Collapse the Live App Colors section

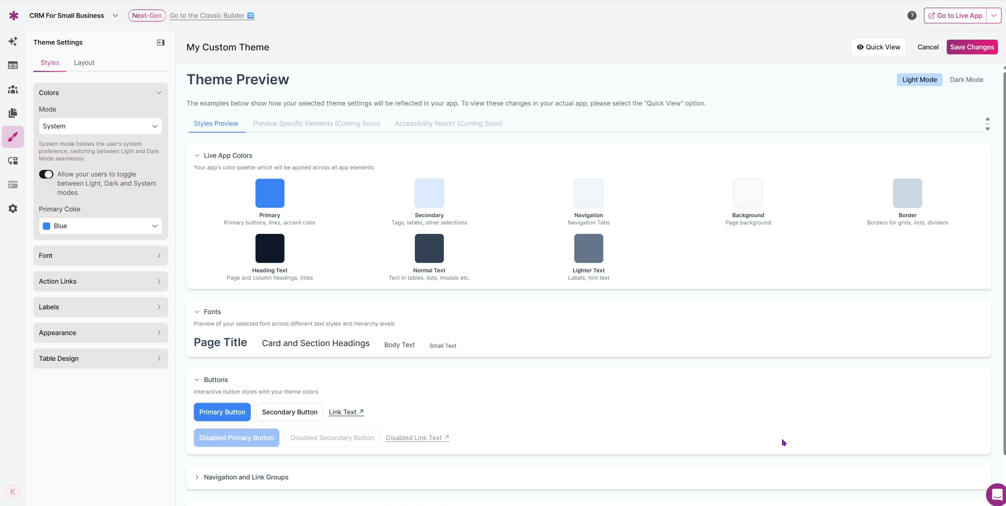click(197, 155)
